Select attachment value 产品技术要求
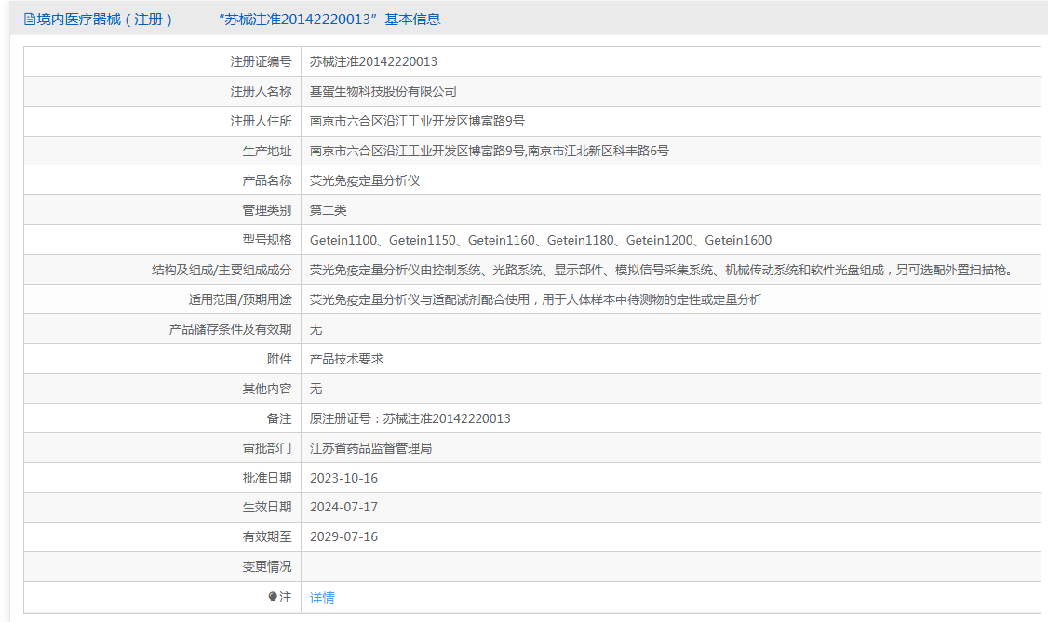This screenshot has height=622, width=1048. point(346,359)
